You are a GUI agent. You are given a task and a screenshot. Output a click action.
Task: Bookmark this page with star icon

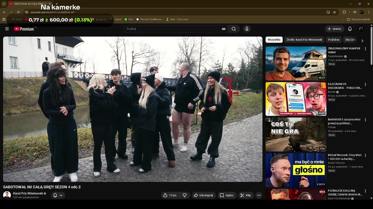pos(335,12)
